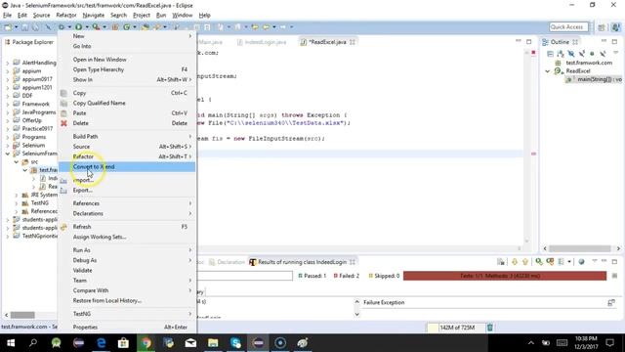Click the TestNG results search input field
The image size is (625, 352).
[244, 276]
